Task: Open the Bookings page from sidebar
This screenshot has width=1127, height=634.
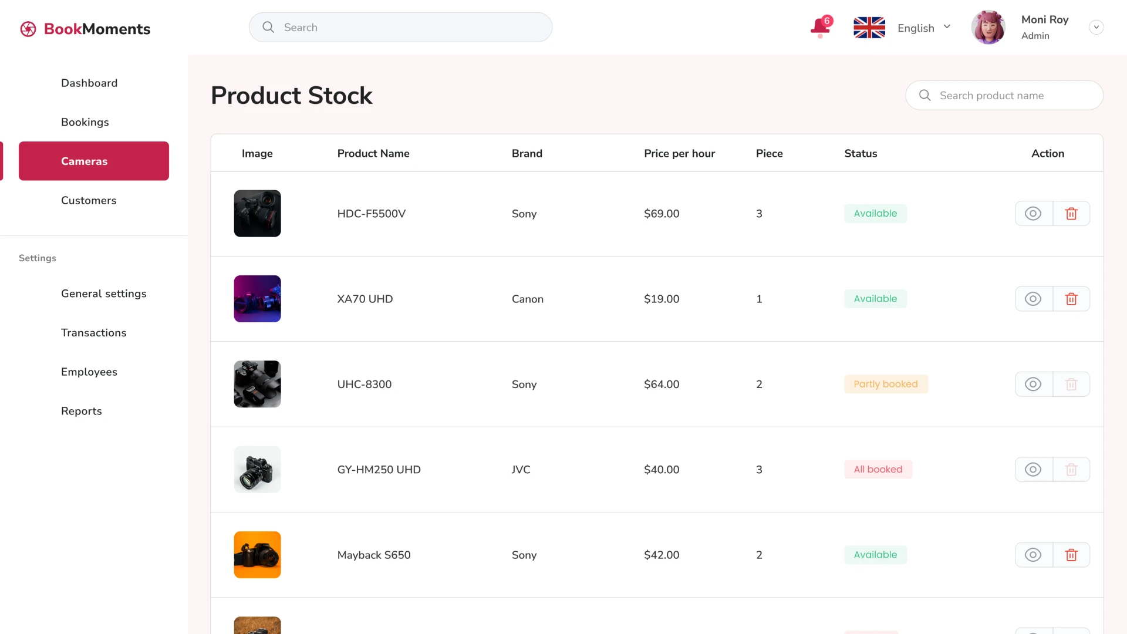Action: pos(85,122)
